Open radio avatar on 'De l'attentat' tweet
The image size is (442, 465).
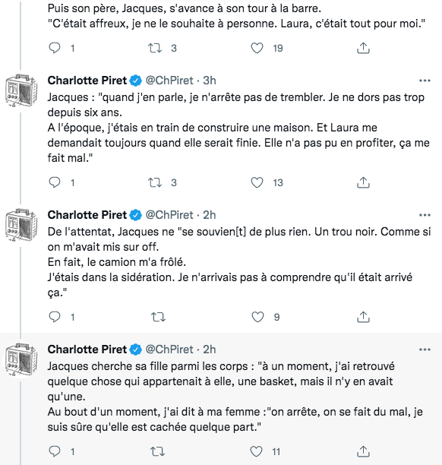(x=21, y=225)
